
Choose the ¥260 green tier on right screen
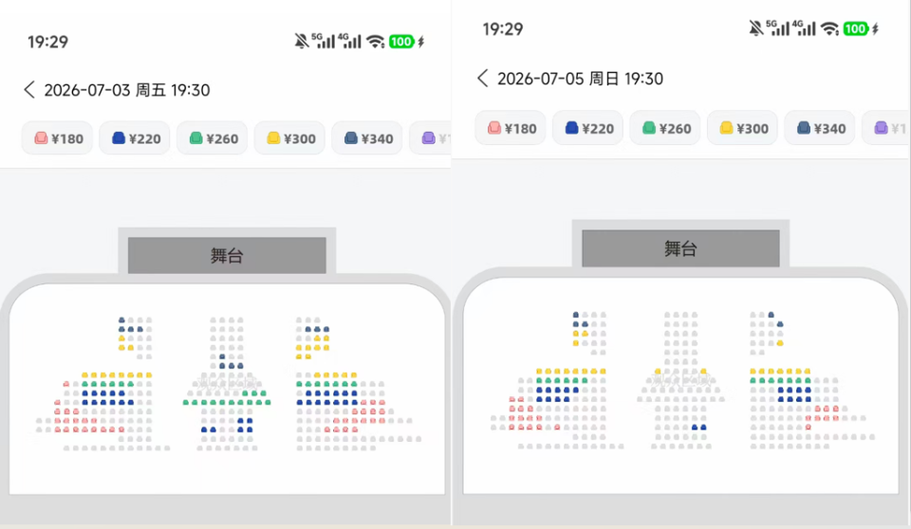click(665, 128)
